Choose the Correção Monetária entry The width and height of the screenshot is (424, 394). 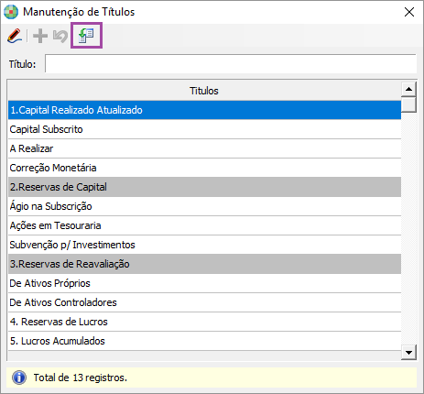[204, 168]
